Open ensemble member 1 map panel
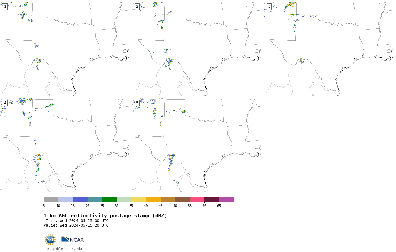 pyautogui.click(x=64, y=49)
